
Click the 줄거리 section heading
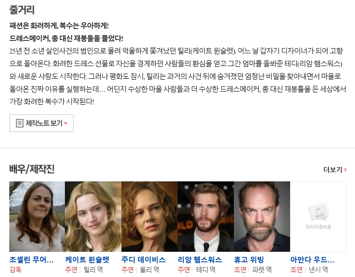(22, 10)
